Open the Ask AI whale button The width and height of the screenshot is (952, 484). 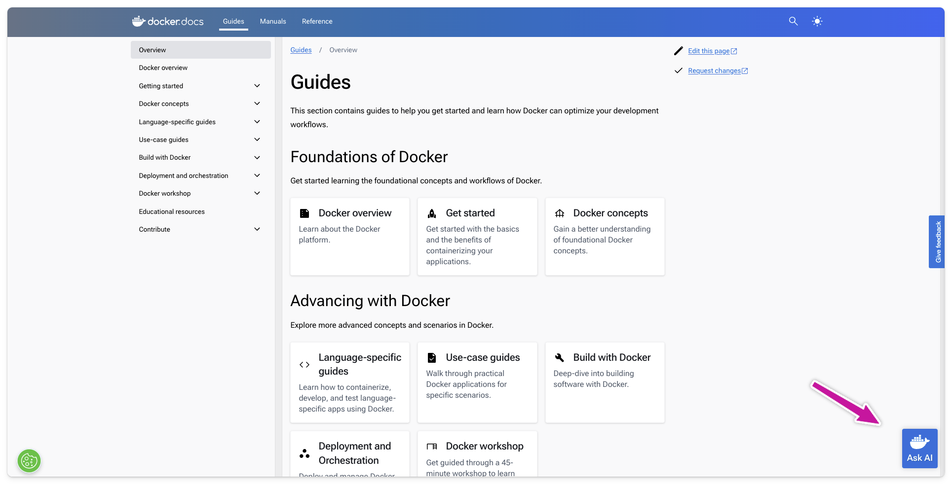pyautogui.click(x=919, y=449)
